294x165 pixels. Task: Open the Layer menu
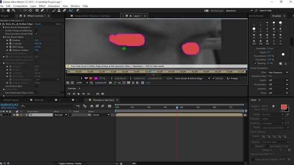33,6
